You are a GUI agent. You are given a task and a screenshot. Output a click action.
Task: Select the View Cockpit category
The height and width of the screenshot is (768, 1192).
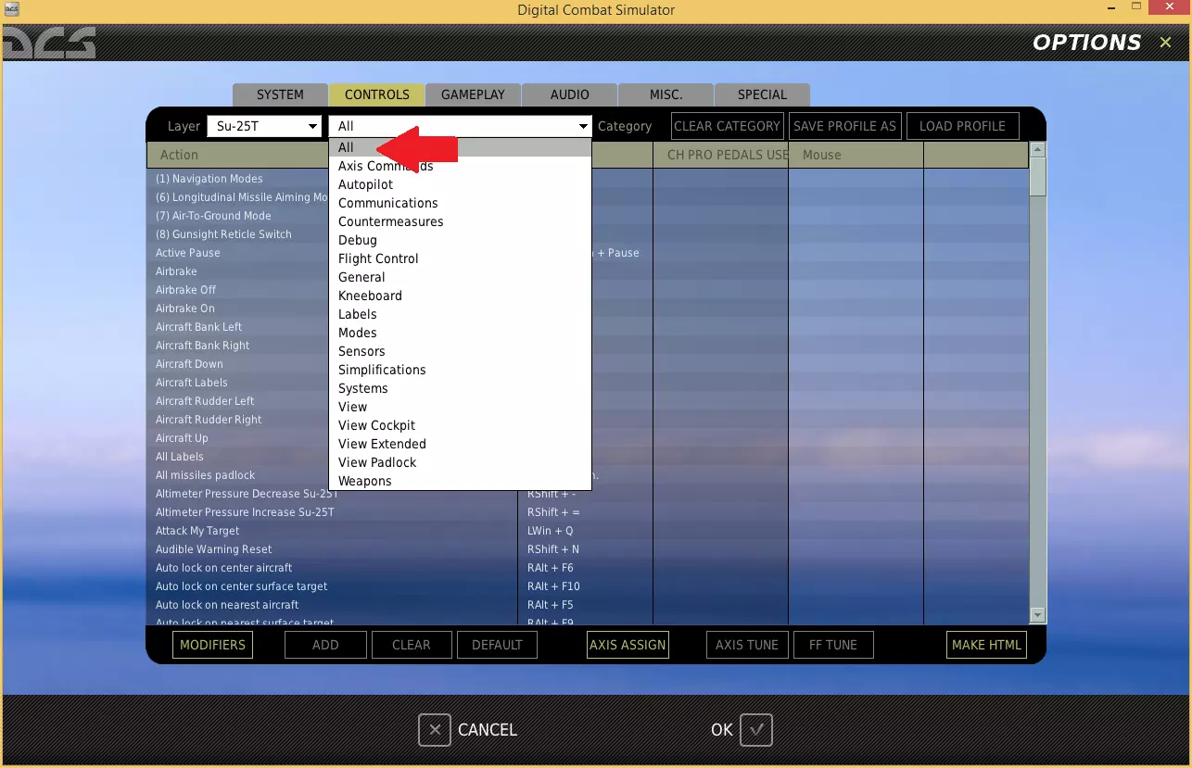(461, 425)
